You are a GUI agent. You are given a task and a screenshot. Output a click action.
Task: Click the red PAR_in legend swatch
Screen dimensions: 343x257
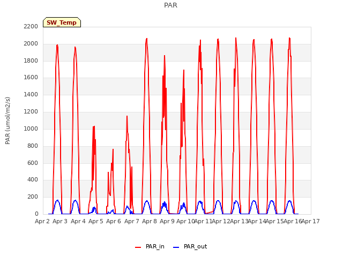coord(138,247)
